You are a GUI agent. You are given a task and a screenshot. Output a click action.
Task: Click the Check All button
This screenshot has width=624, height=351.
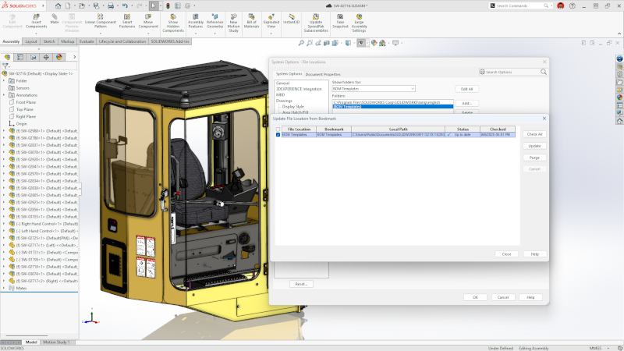tap(534, 134)
